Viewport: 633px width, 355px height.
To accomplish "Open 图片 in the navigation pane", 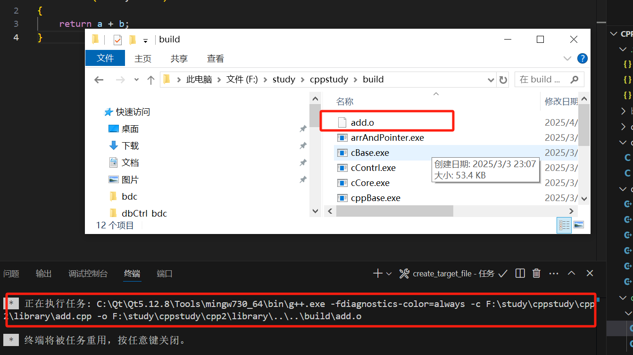I will pos(124,180).
